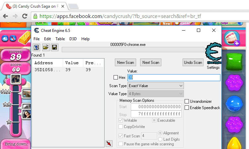Open a new browser tab
This screenshot has width=249, height=149.
pos(73,7)
